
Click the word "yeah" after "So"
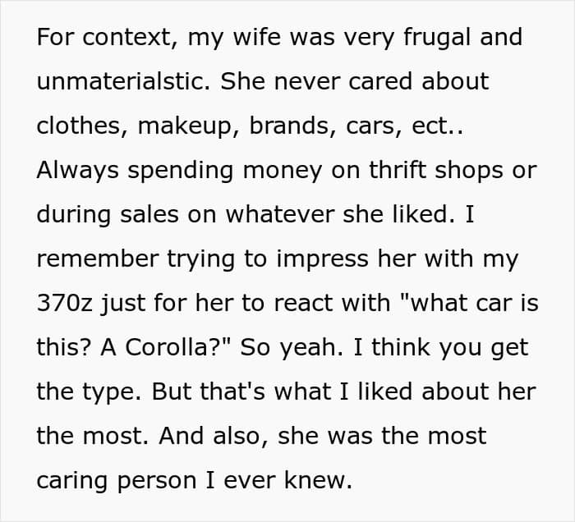[311, 348]
